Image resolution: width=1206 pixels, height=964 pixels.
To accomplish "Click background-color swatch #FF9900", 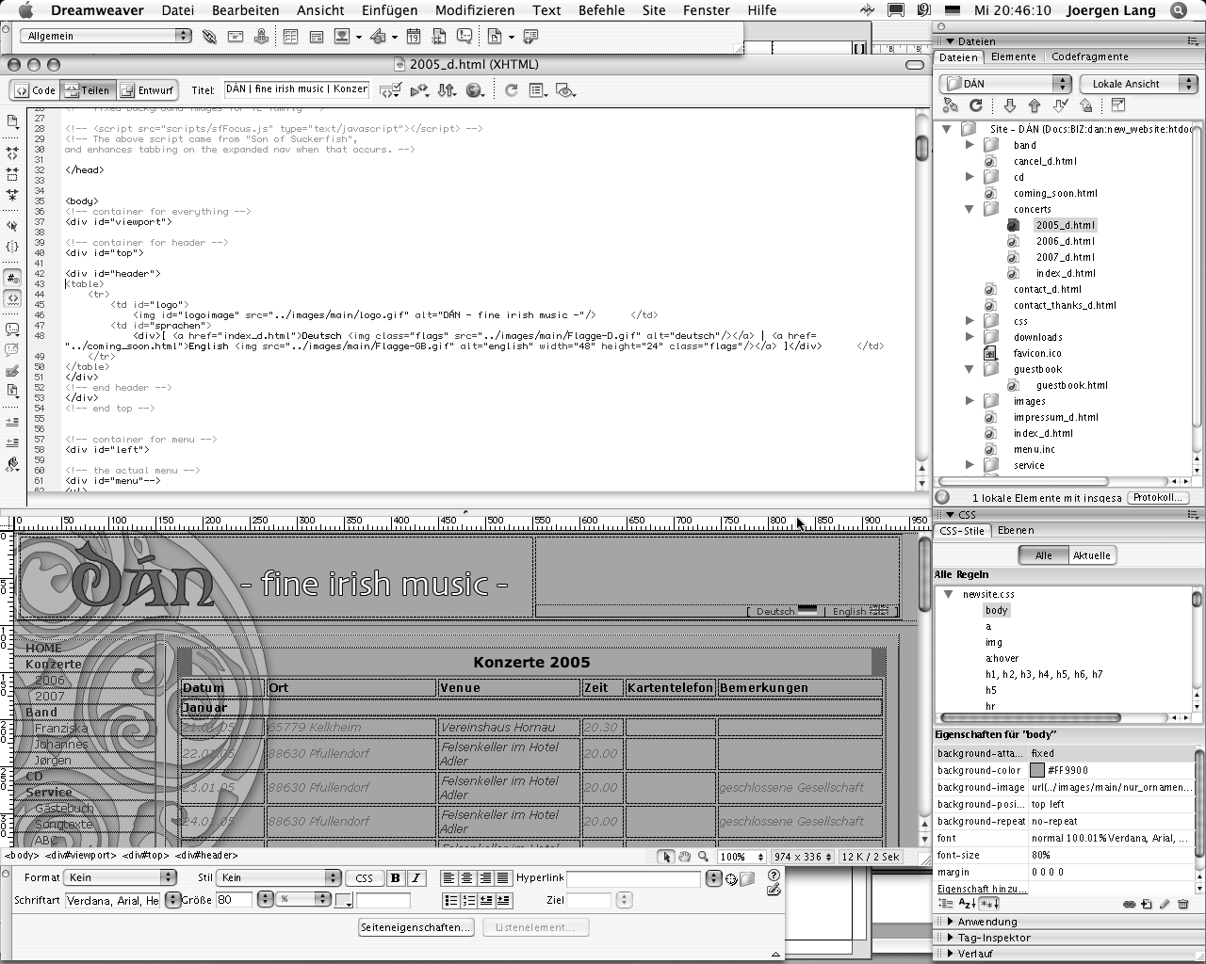I will tap(1037, 770).
